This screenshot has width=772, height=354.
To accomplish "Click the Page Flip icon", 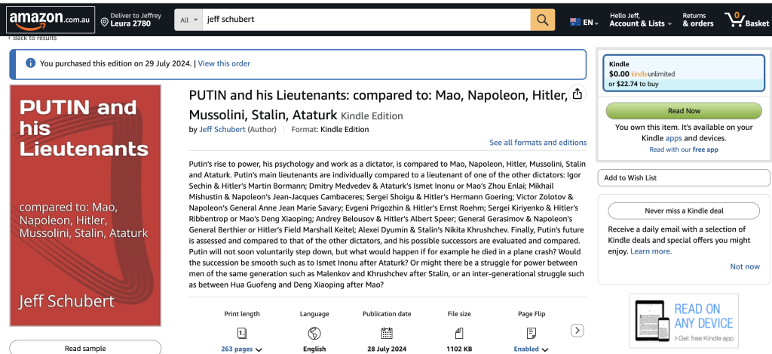I will coord(532,333).
